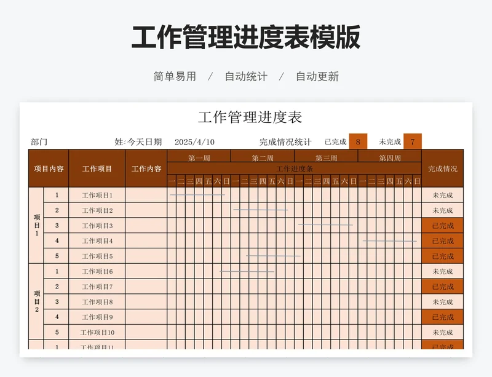Click the 未完成 statistics label
492x377 pixels.
coord(390,142)
